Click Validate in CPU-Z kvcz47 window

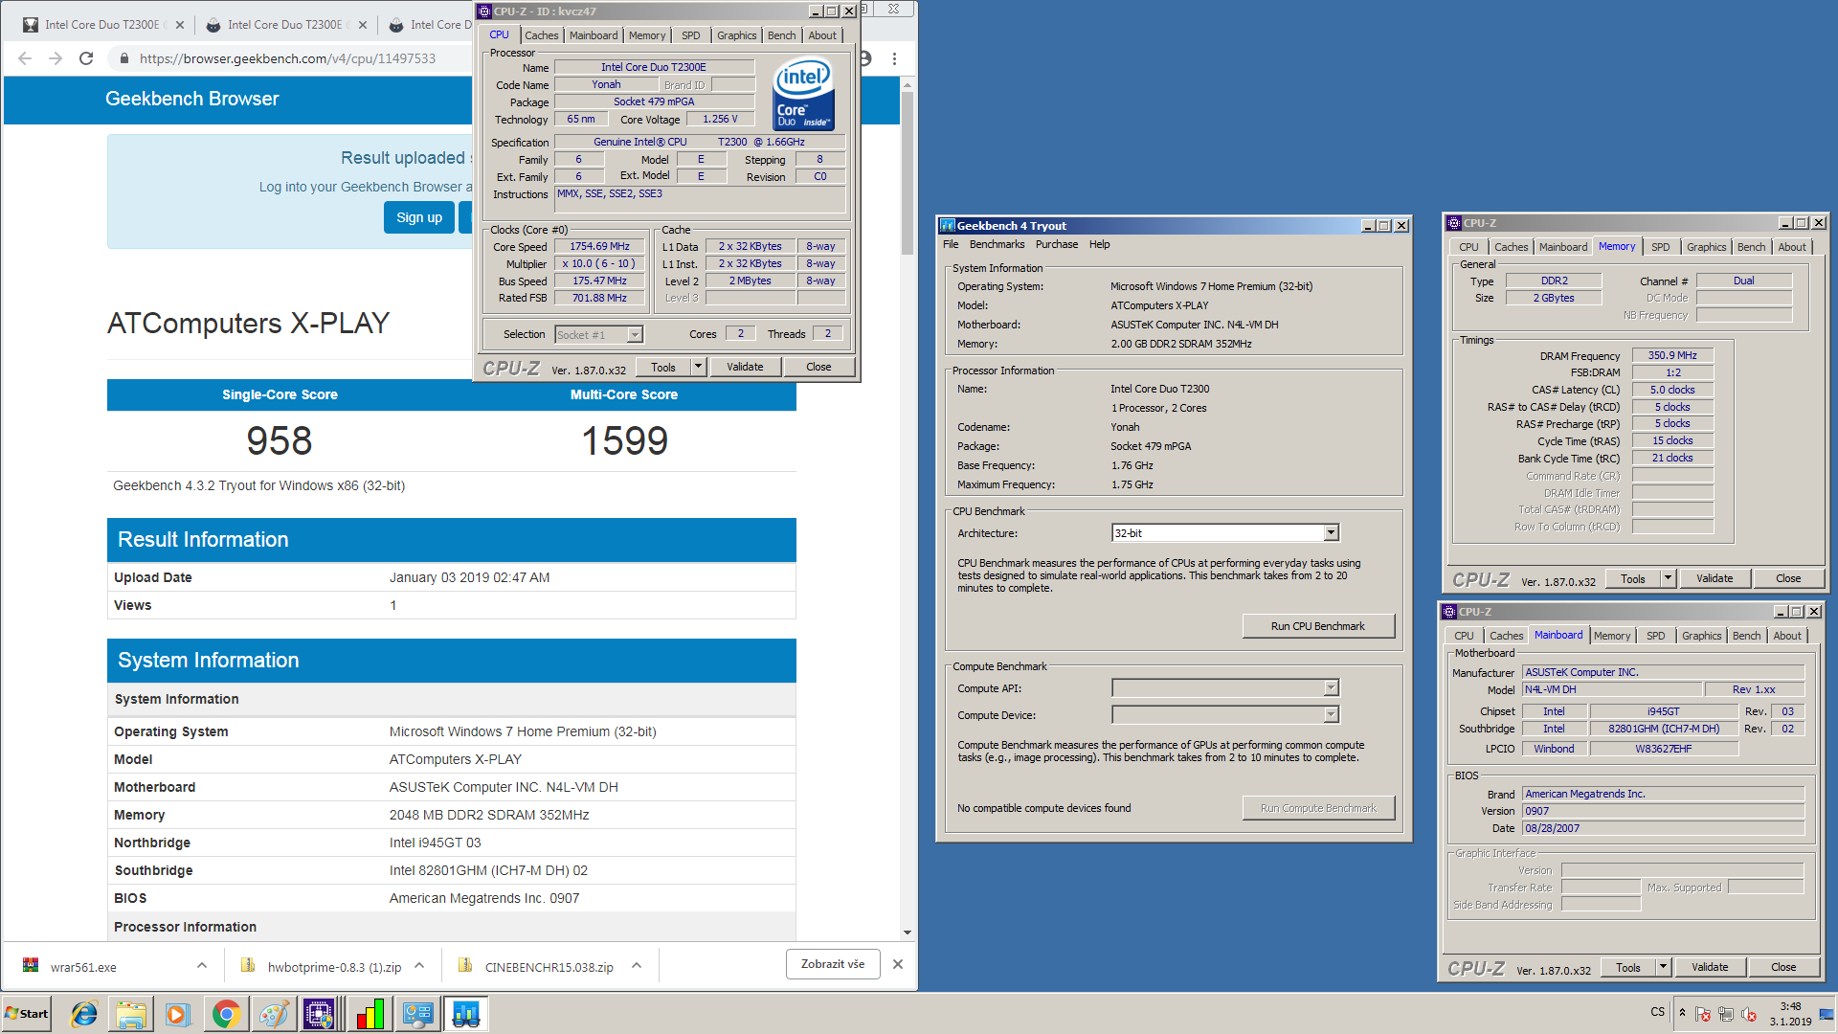pos(745,367)
